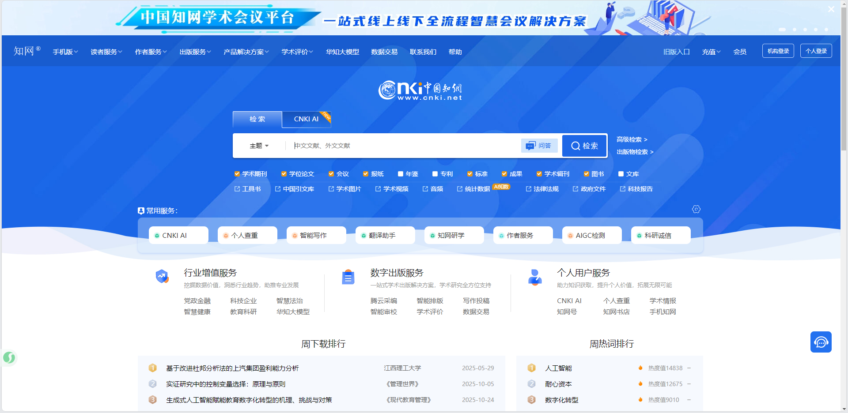Click the 个人登录 button
This screenshot has height=413, width=848.
coord(816,51)
